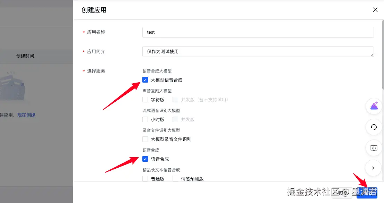
Task: Open the purple AI assistant icon
Action: click(374, 106)
